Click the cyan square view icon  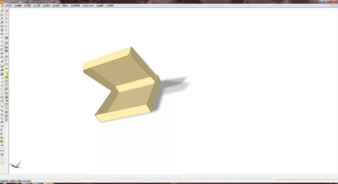pos(2,50)
